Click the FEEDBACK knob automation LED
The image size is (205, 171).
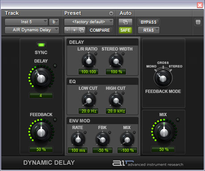[x=55, y=120]
